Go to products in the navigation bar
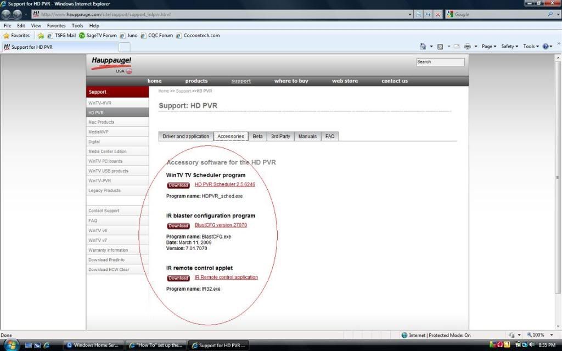The width and height of the screenshot is (562, 351). 196,81
